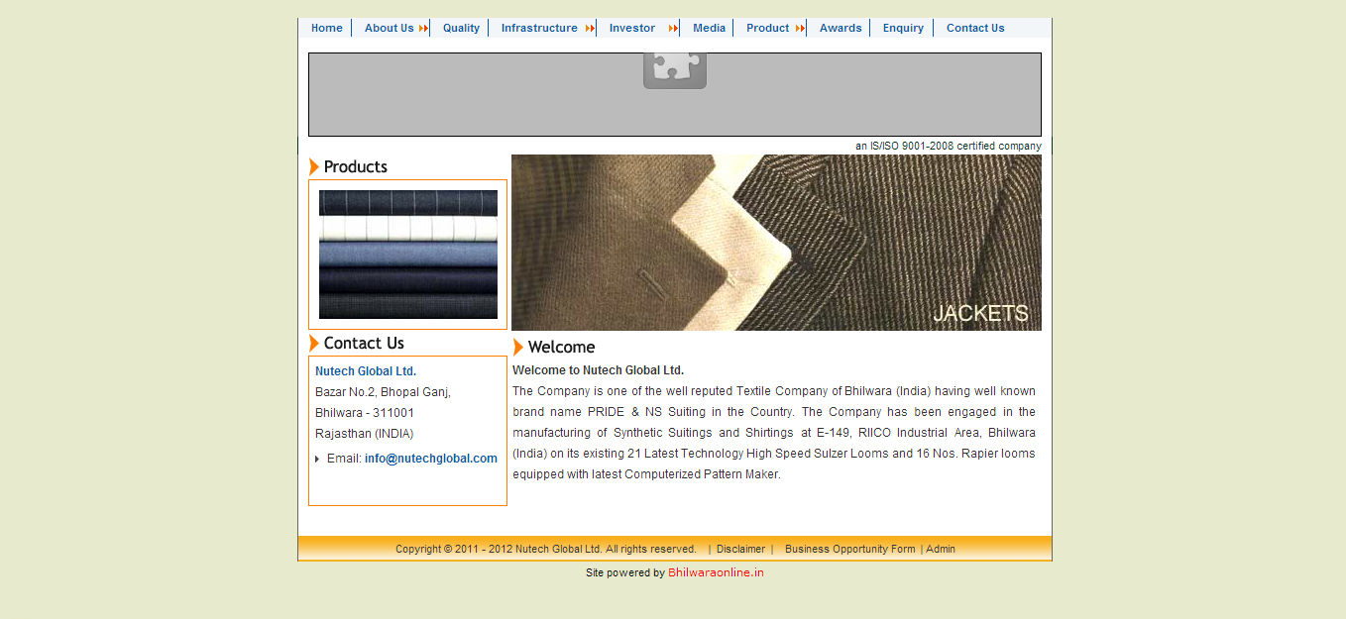Go to the Quality page
The height and width of the screenshot is (619, 1346).
point(461,28)
